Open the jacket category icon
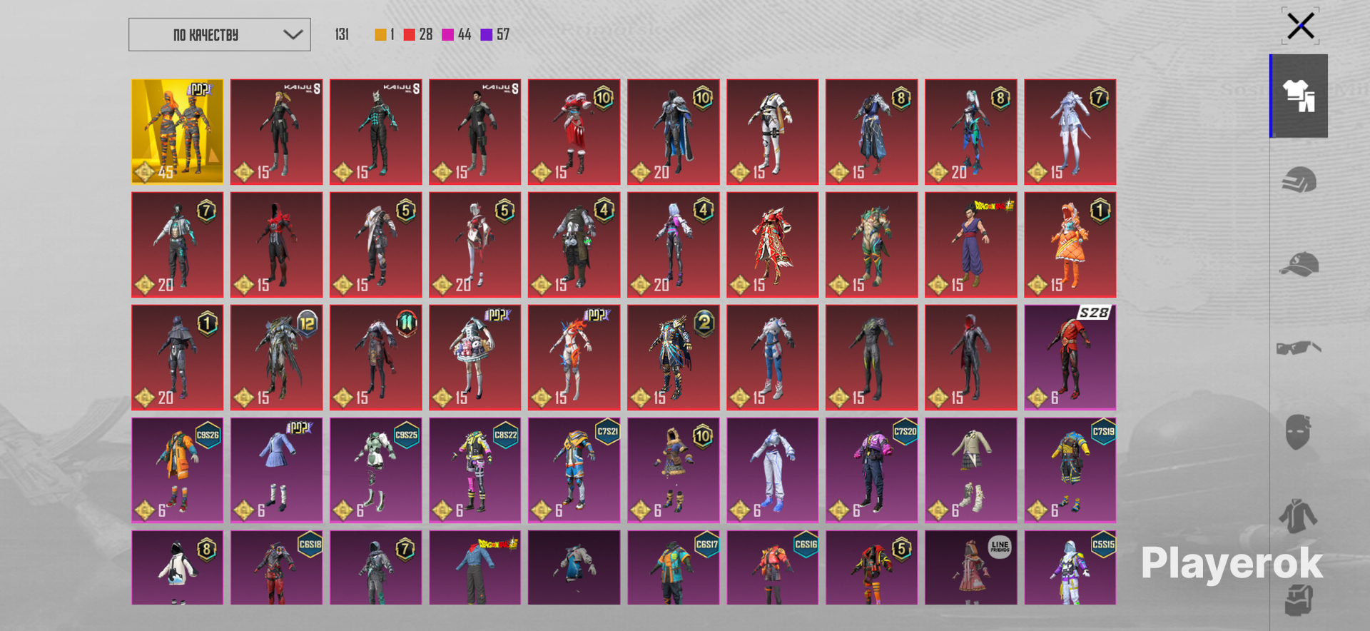The height and width of the screenshot is (631, 1370). click(x=1299, y=516)
